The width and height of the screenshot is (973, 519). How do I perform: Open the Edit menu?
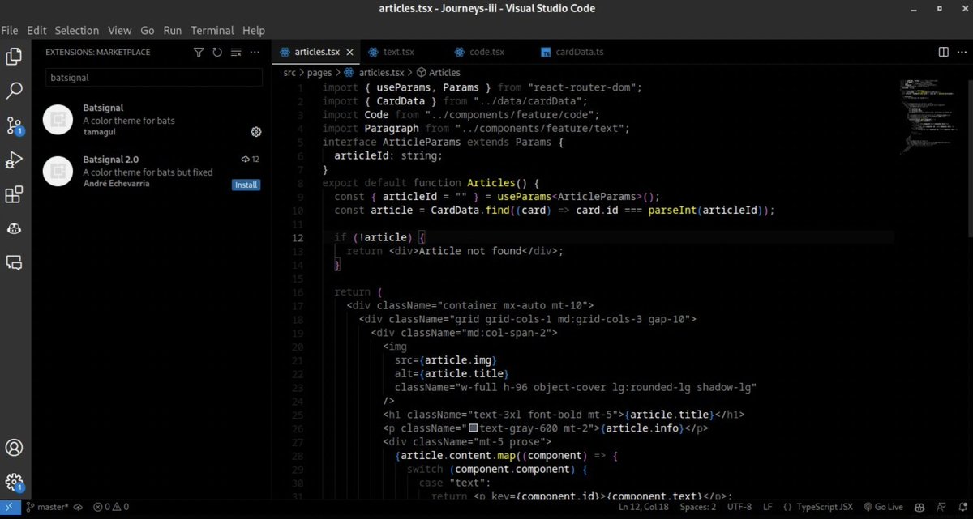pyautogui.click(x=36, y=30)
